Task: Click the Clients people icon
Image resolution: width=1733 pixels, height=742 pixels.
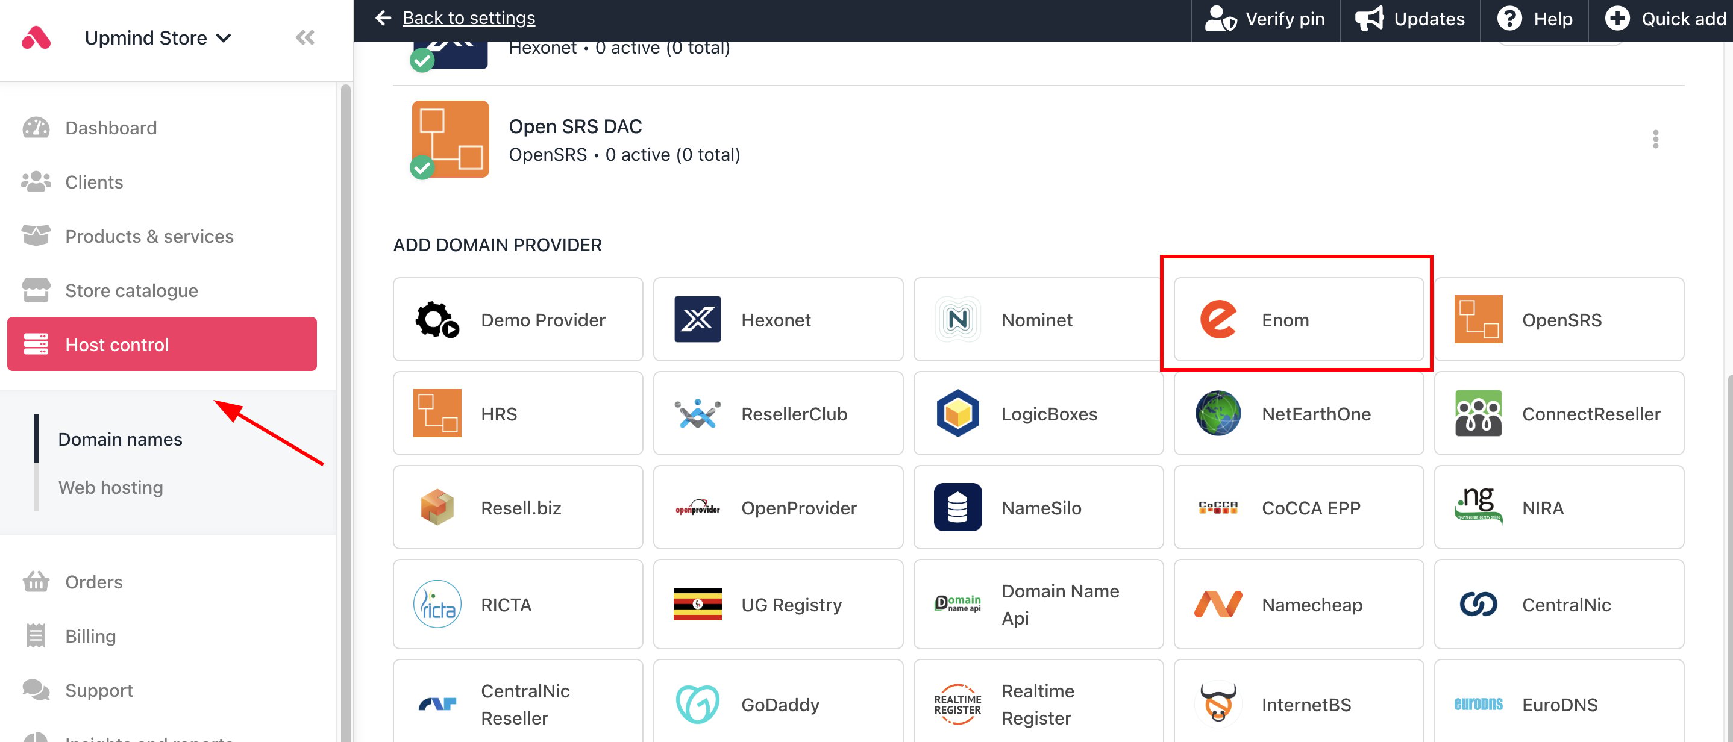Action: tap(36, 182)
